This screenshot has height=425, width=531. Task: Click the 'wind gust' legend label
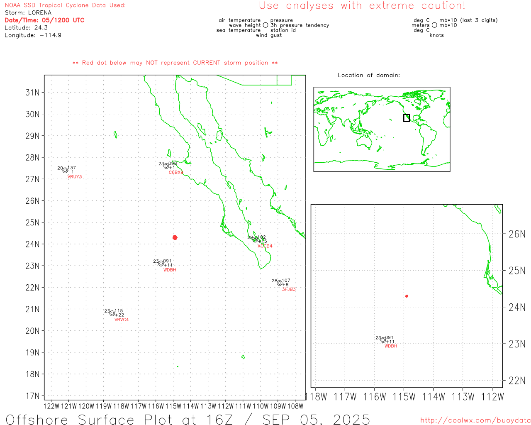[269, 35]
